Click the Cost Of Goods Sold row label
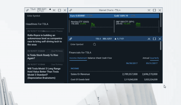 [x=80, y=79]
